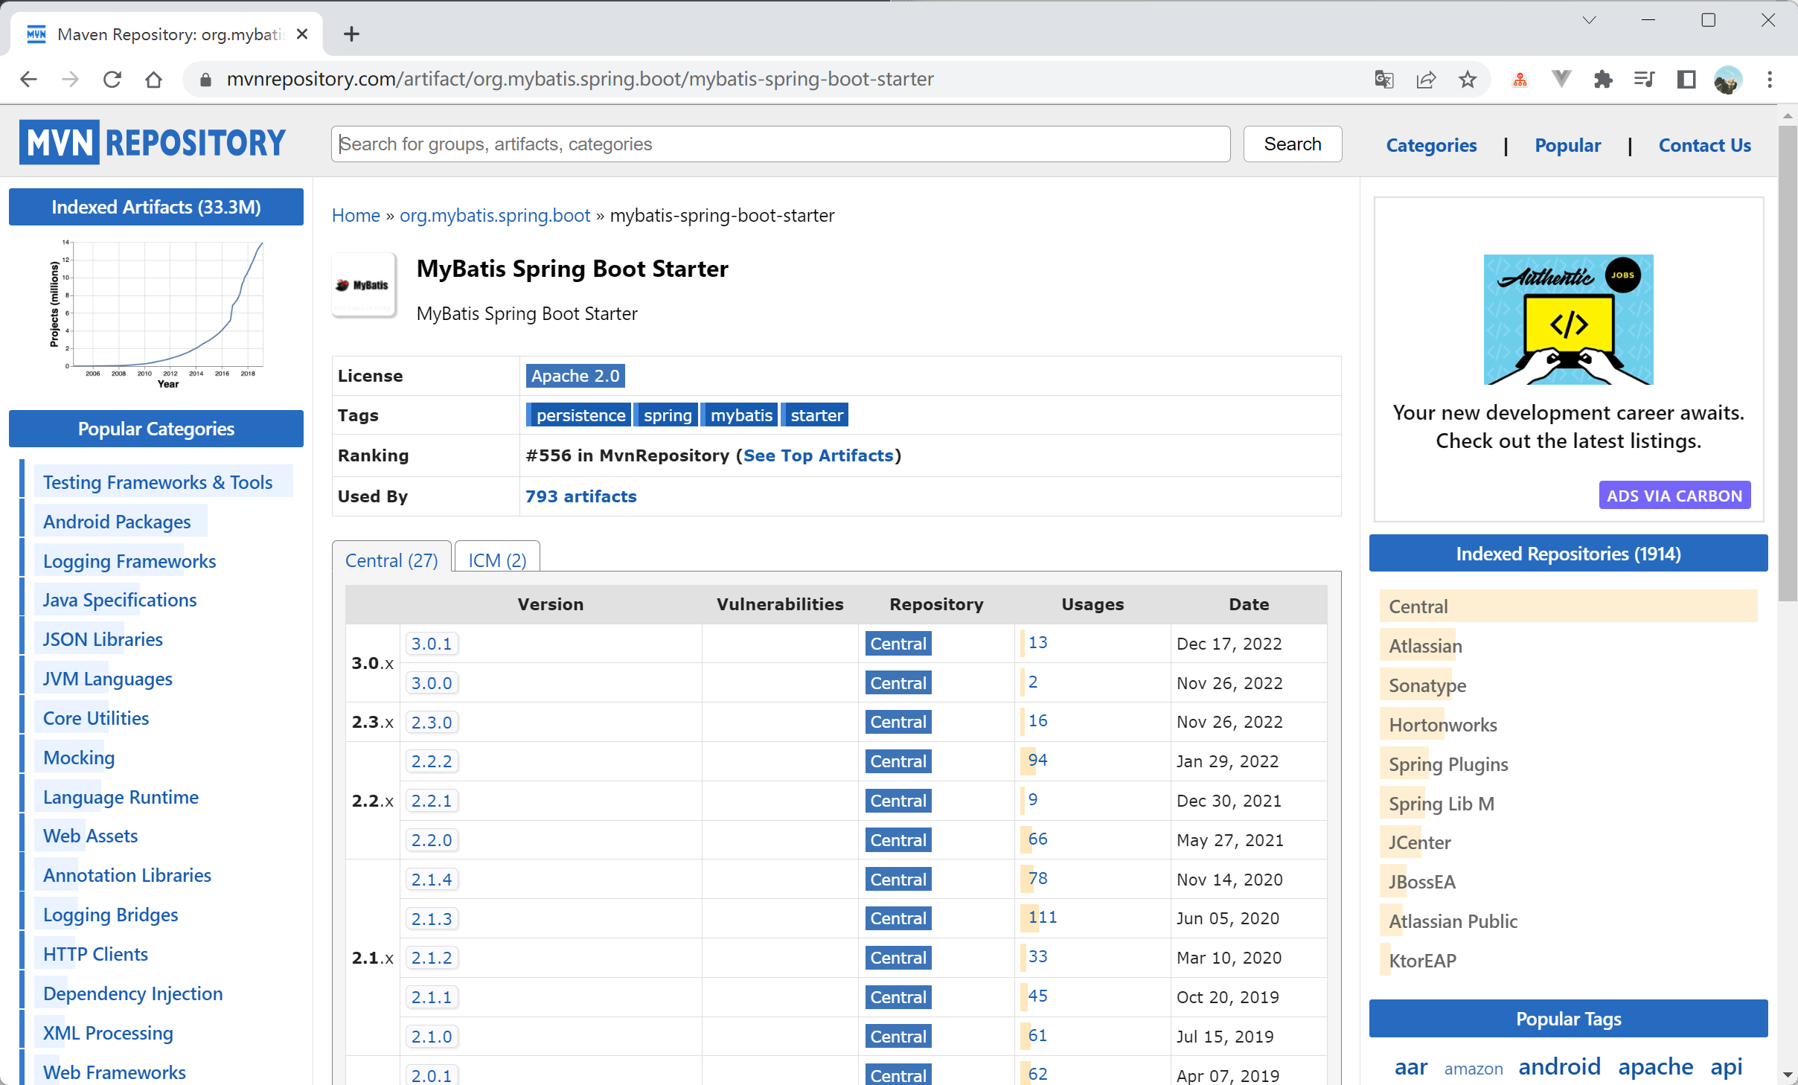Open a new browser tab
The image size is (1798, 1085).
pos(351,34)
